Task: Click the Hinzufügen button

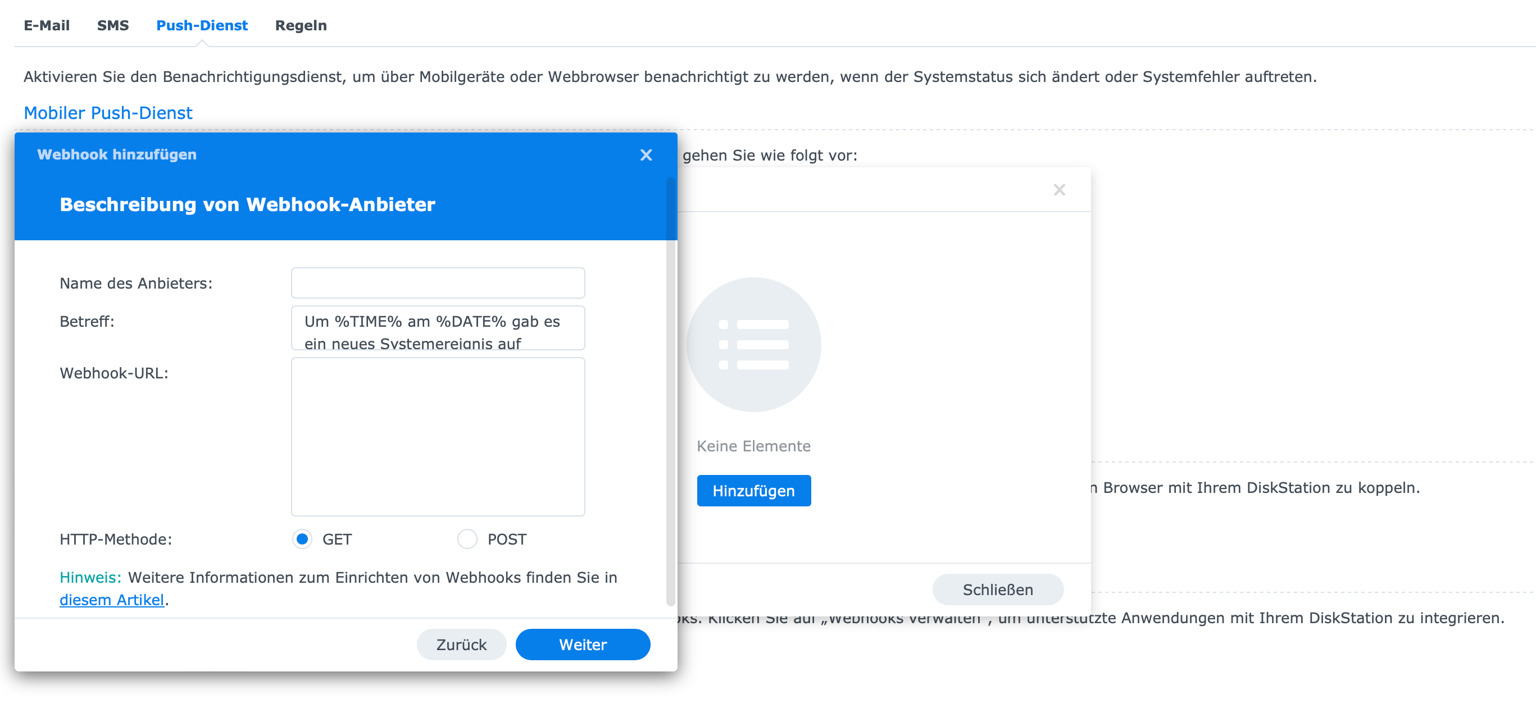Action: click(753, 491)
